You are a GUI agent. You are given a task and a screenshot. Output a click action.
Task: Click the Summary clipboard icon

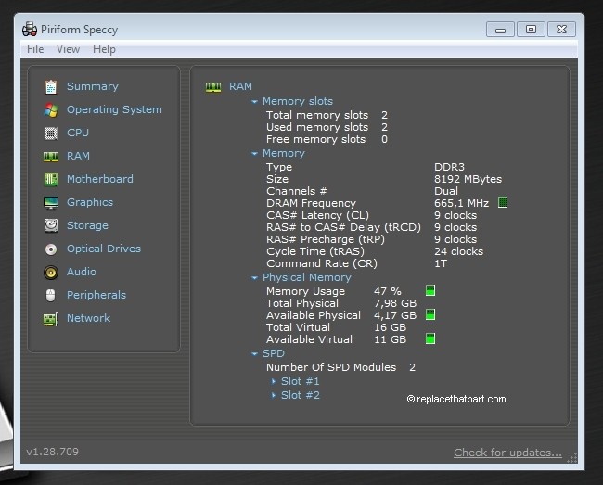(51, 87)
